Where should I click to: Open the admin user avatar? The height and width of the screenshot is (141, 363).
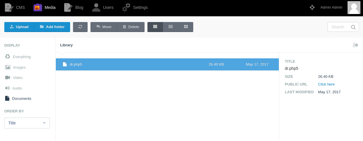tap(354, 7)
